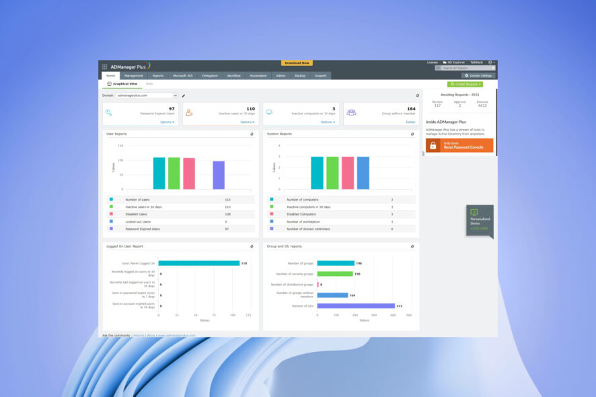
Task: Open the Reports tab
Action: (157, 75)
